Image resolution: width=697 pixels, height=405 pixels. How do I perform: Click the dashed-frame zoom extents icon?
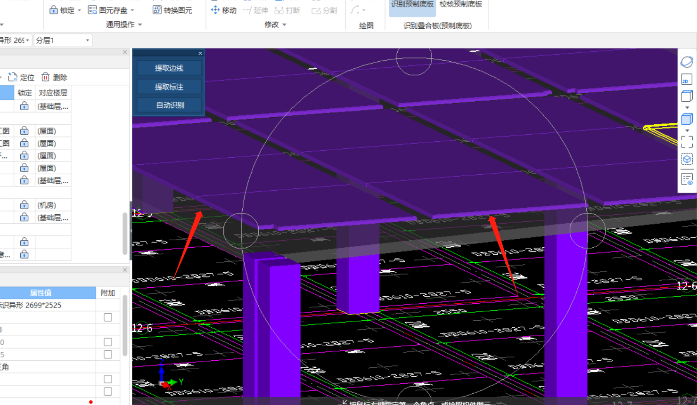click(687, 142)
